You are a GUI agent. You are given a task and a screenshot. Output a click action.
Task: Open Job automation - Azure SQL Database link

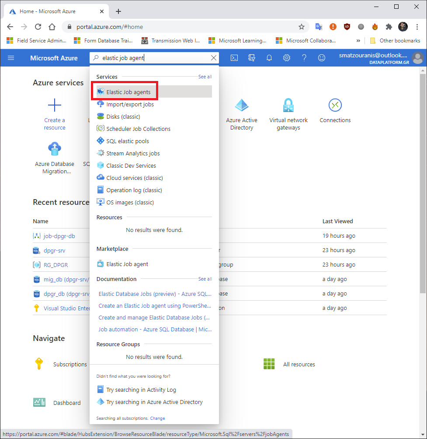tap(155, 329)
